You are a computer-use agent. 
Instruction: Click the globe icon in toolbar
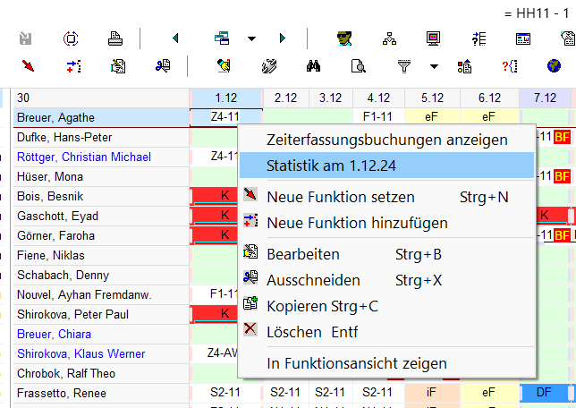click(554, 66)
